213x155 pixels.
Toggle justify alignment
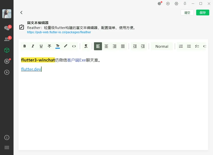(x=123, y=46)
